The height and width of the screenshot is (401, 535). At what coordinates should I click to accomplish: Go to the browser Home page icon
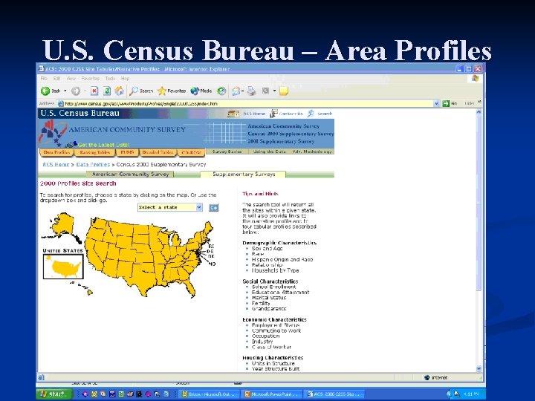point(119,91)
